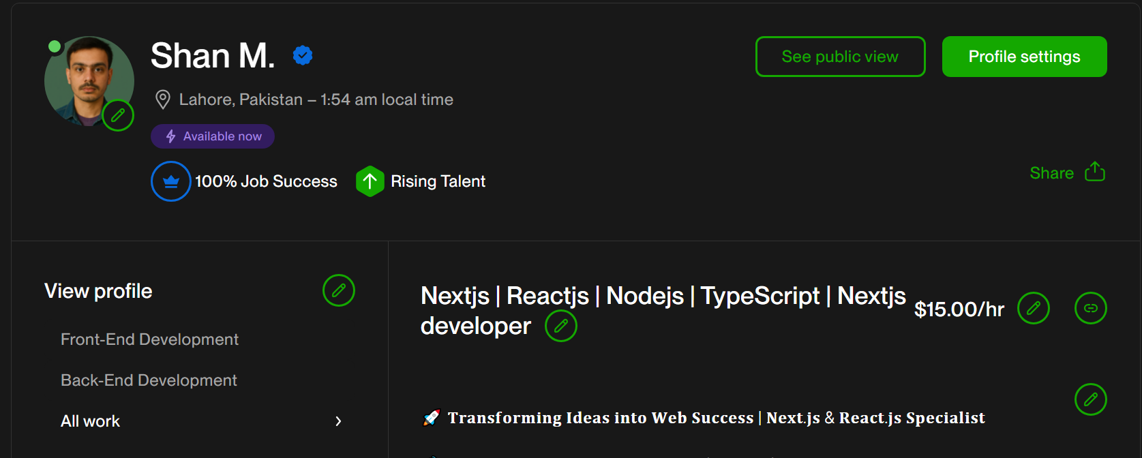Open All work profile item
This screenshot has height=458, width=1142.
(91, 421)
